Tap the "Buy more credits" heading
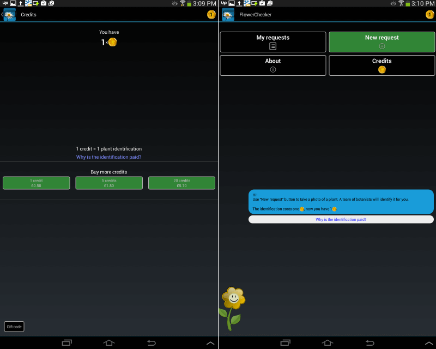The image size is (436, 349). [x=108, y=172]
